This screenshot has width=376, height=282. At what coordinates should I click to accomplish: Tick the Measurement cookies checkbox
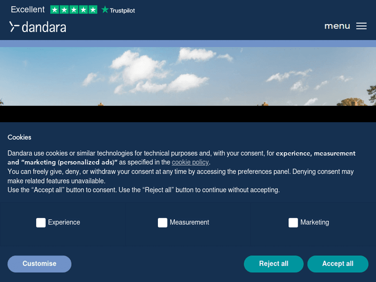(x=162, y=223)
